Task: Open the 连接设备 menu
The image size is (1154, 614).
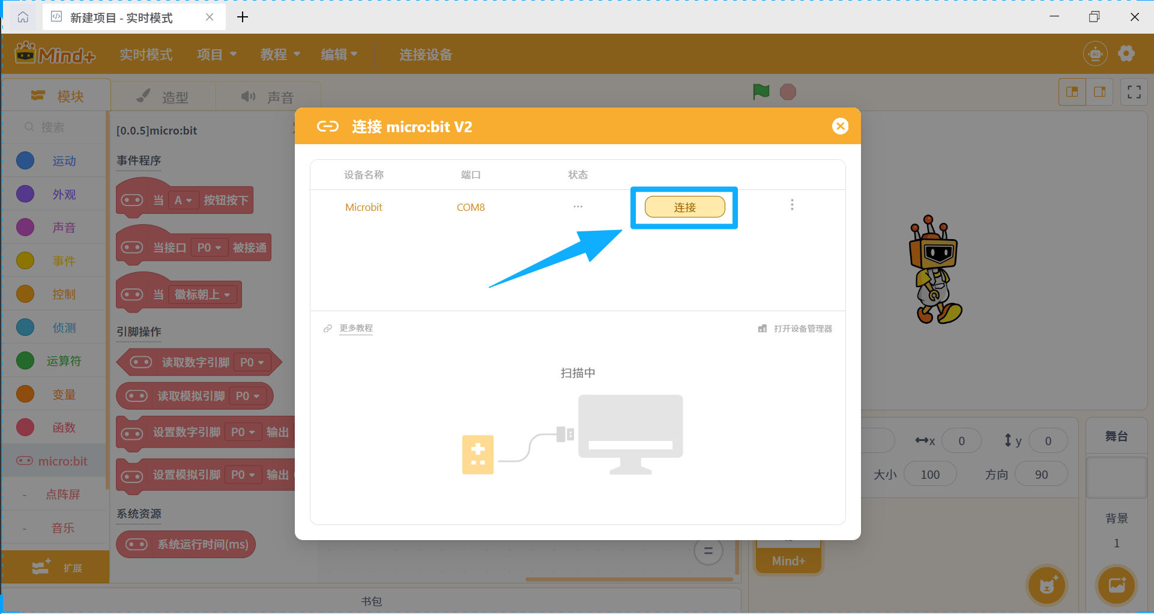Action: [x=426, y=55]
